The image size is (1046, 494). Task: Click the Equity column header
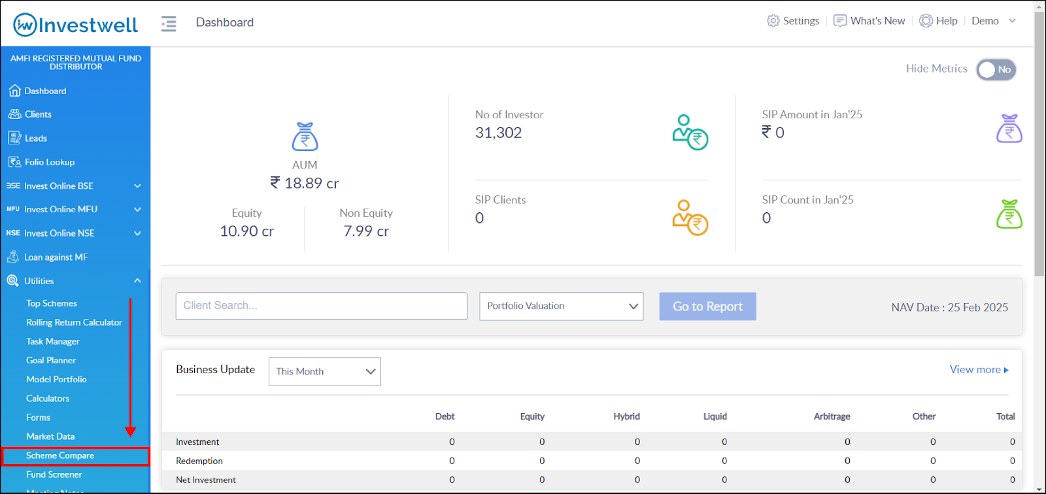click(x=532, y=416)
